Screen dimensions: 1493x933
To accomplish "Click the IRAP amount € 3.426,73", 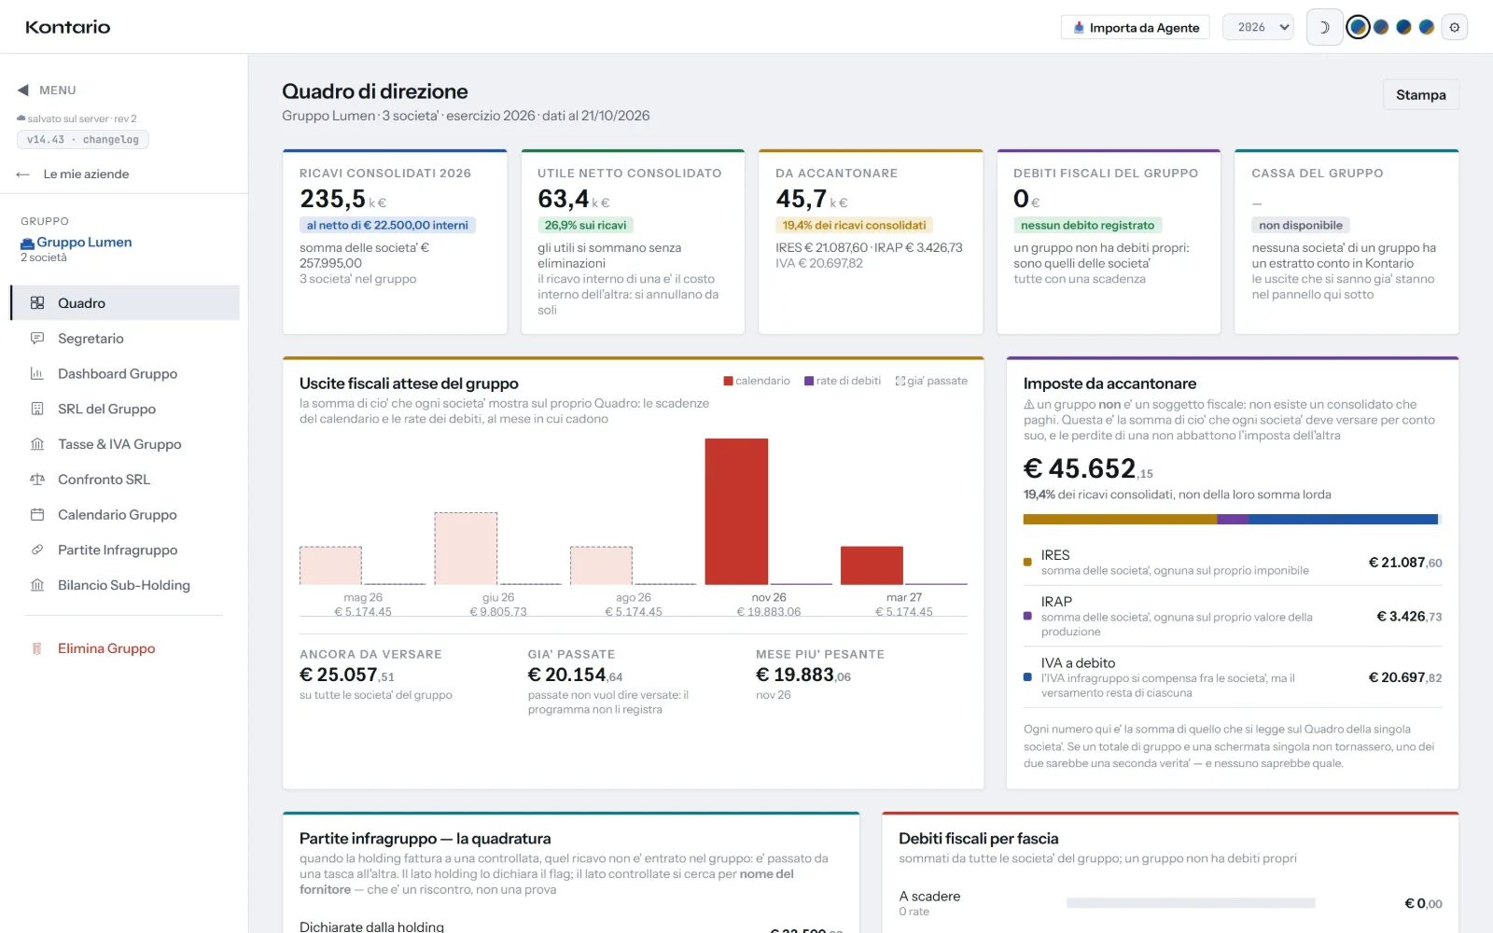I will [x=1409, y=617].
